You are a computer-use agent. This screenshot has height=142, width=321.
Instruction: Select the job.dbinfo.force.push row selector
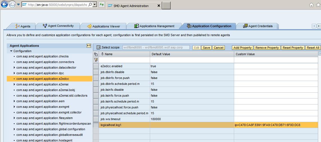(96, 78)
